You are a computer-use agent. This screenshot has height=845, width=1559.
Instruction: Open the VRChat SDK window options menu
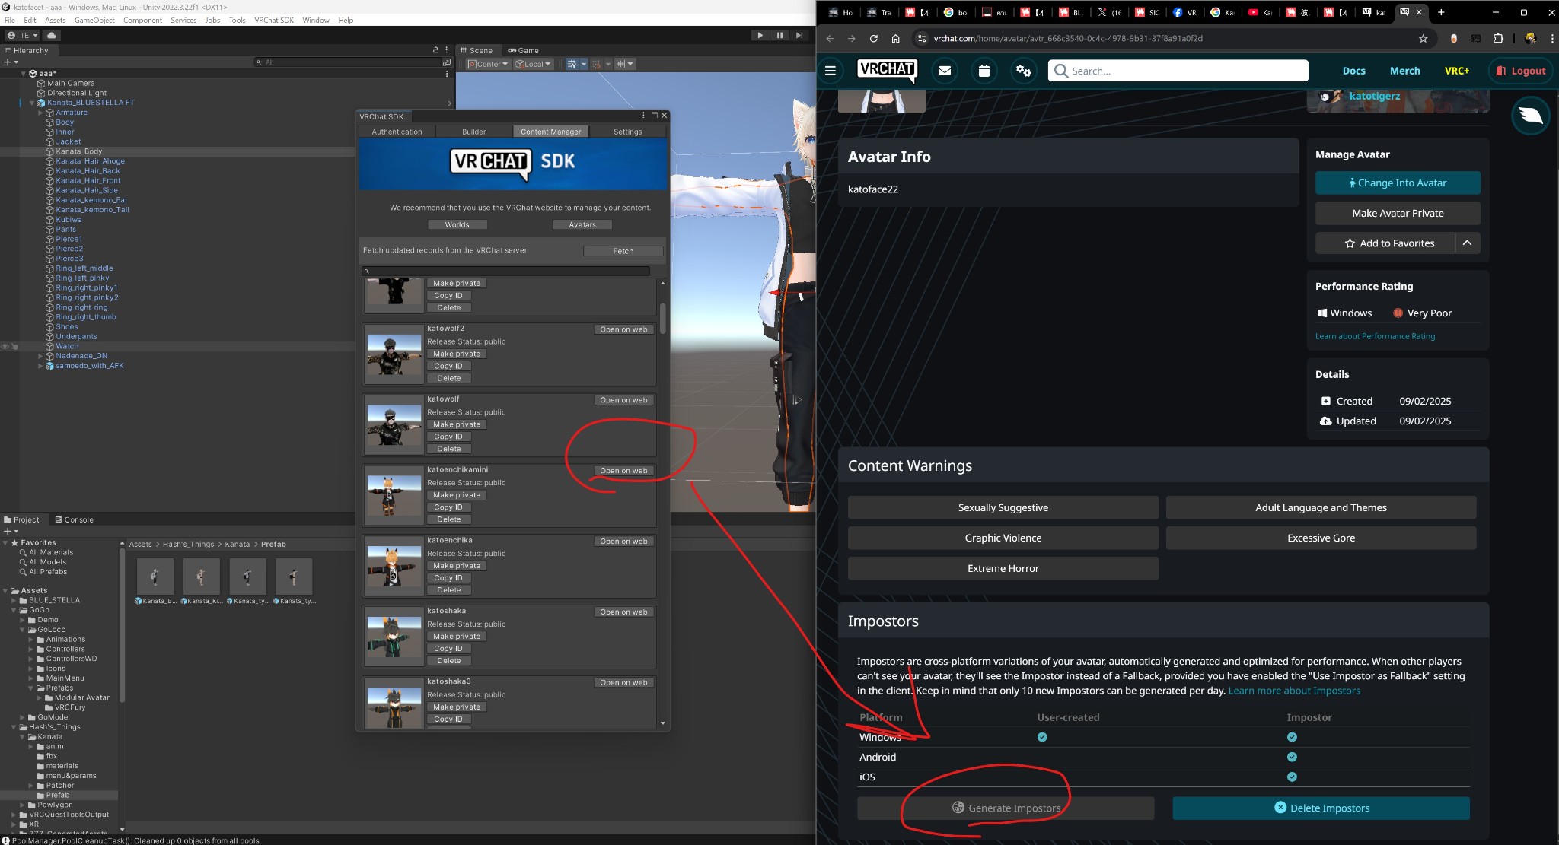point(643,116)
